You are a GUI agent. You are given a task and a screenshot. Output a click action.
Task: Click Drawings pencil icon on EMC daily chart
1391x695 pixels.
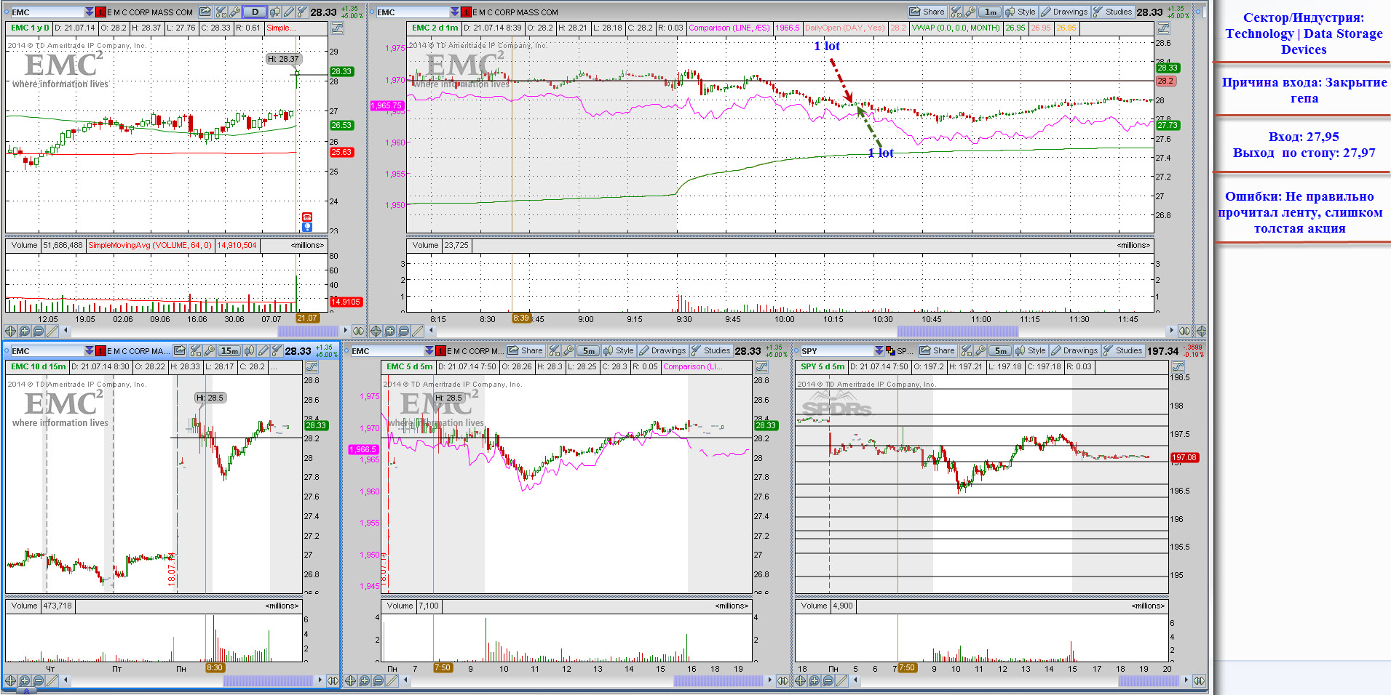tap(288, 12)
